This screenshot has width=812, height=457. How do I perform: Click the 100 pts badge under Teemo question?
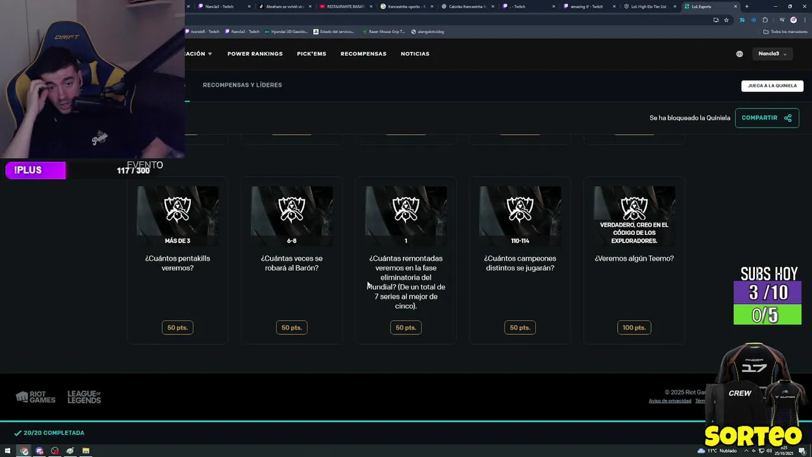tap(634, 328)
